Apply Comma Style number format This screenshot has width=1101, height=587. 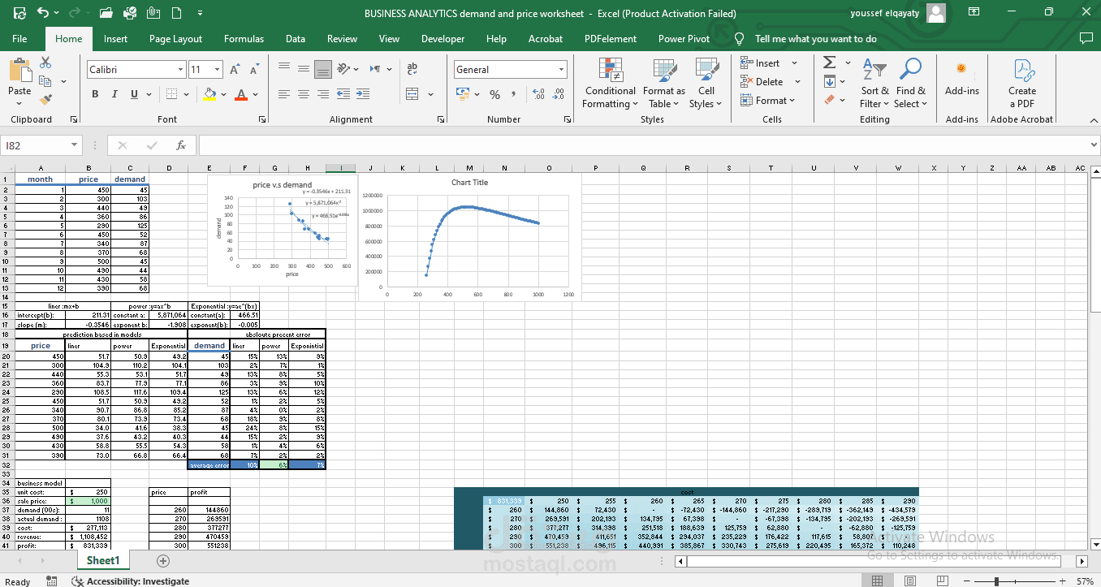[514, 95]
